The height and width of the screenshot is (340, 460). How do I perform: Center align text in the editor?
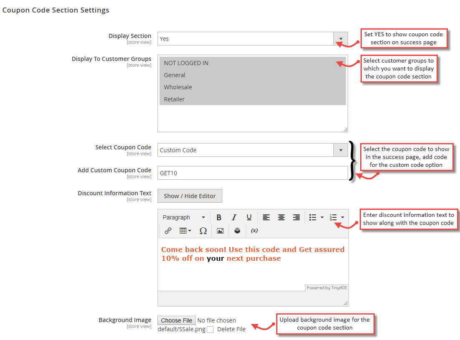point(281,217)
